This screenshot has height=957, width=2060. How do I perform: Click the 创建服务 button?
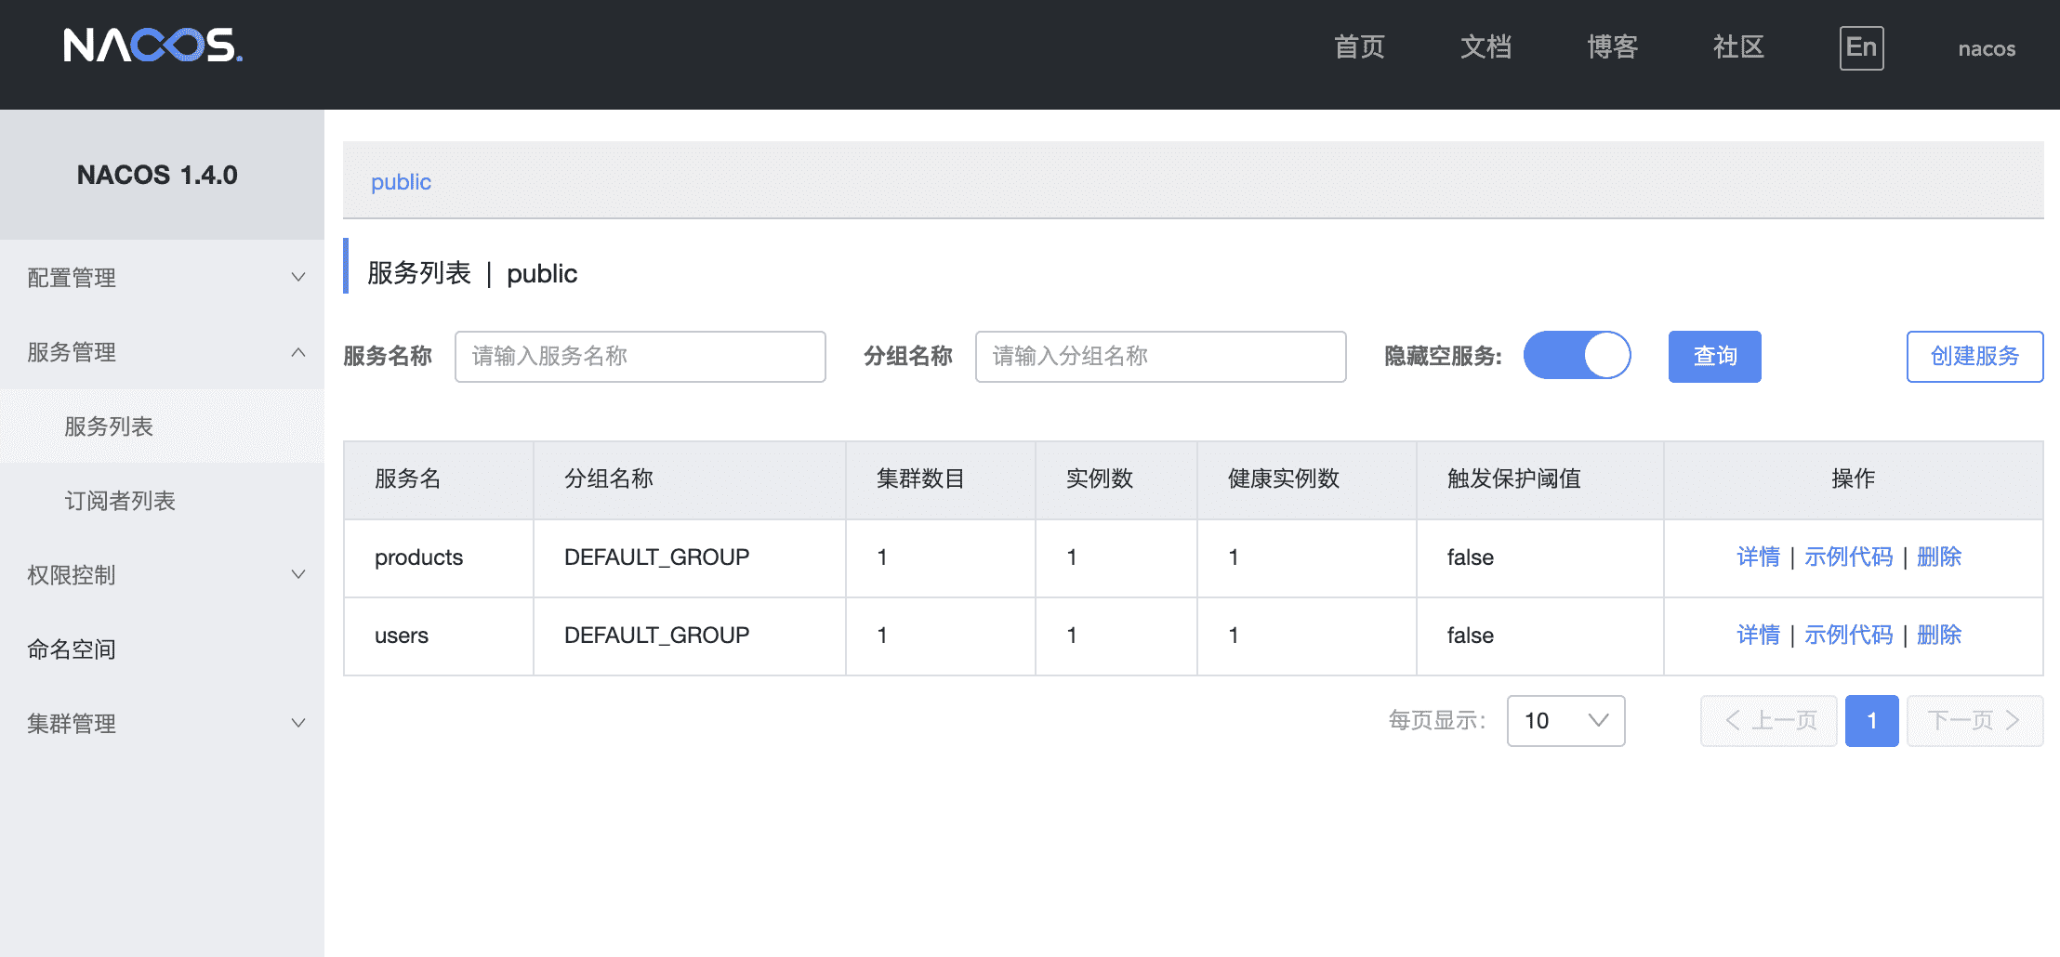pos(1974,357)
